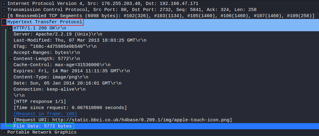Expand the Transmission Control Protocol section
The width and height of the screenshot is (319, 136).
[4, 10]
